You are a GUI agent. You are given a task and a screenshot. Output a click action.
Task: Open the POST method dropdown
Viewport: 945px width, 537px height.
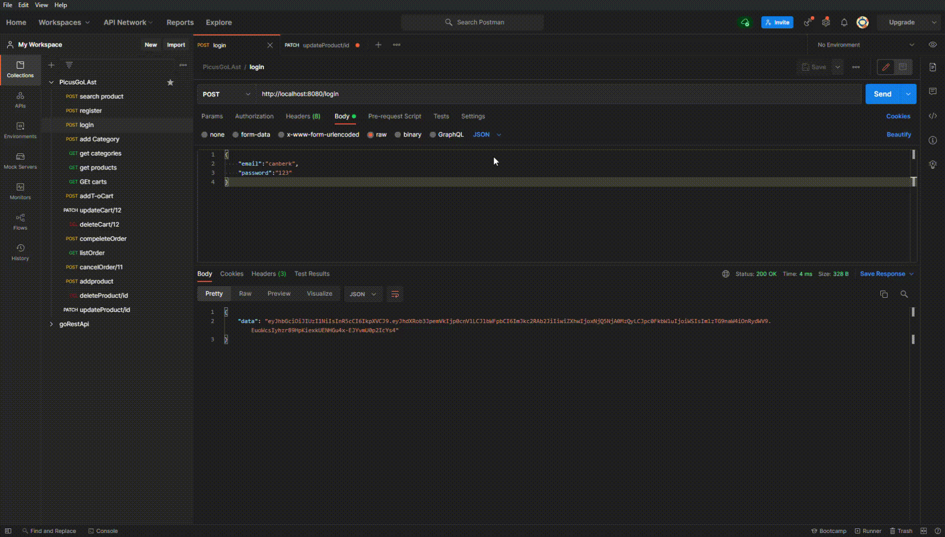coord(226,94)
